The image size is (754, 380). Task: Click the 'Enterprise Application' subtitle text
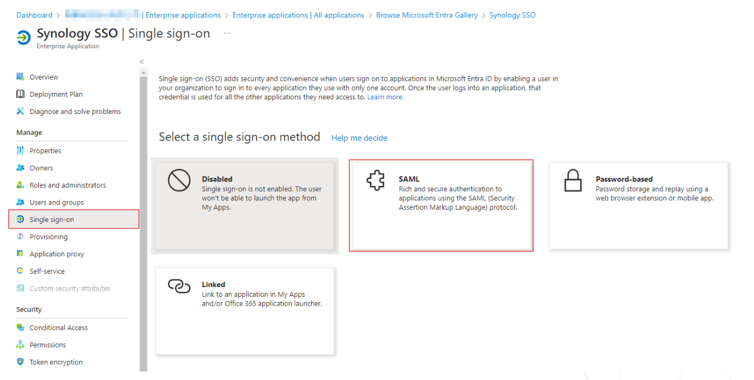coord(68,46)
